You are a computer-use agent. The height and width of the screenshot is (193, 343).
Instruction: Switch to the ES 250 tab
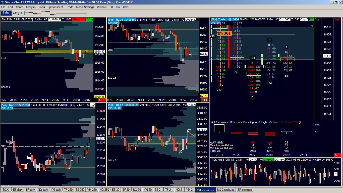pos(80,190)
